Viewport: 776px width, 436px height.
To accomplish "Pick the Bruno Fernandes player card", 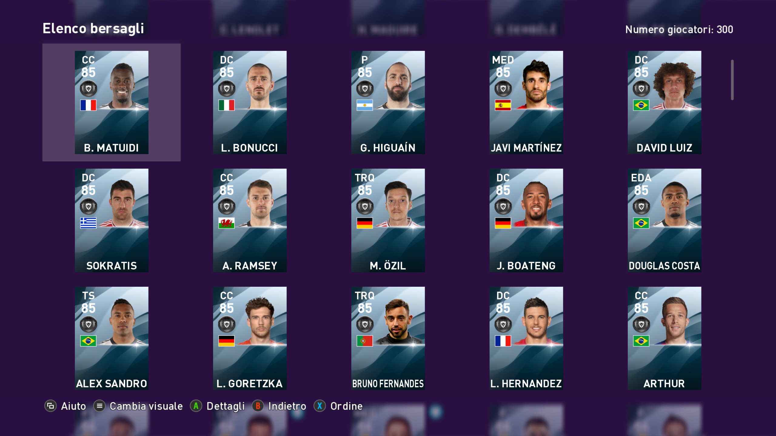I will click(388, 338).
